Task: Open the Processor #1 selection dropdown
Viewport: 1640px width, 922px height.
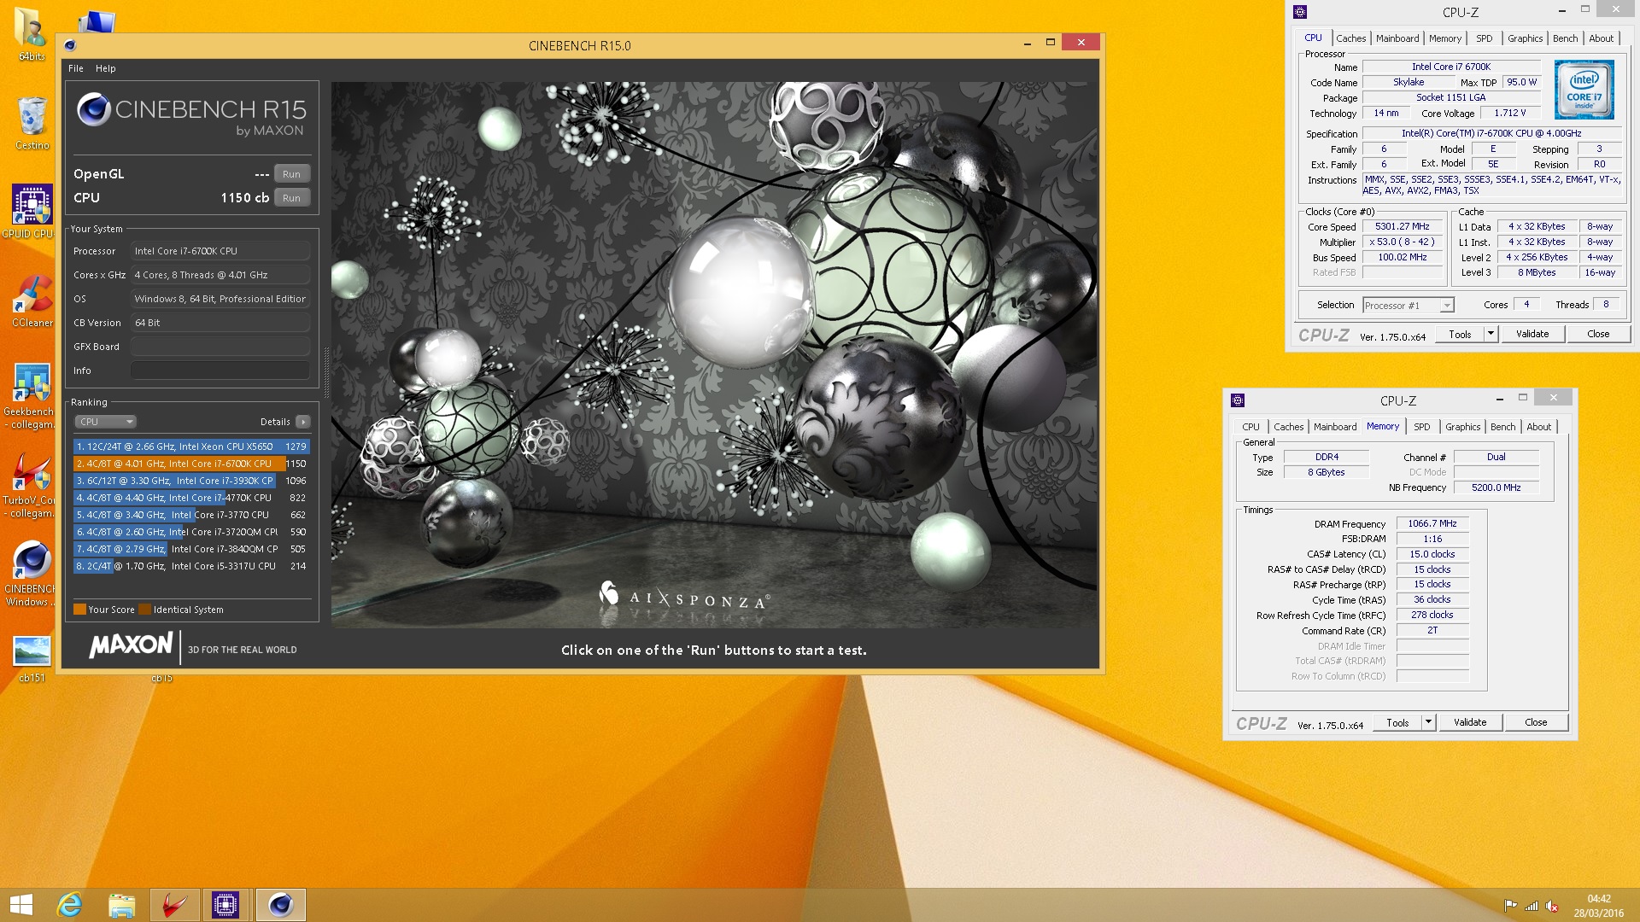Action: click(1408, 306)
